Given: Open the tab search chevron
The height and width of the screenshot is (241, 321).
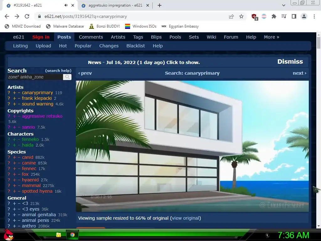Looking at the screenshot, I should [x=284, y=5].
